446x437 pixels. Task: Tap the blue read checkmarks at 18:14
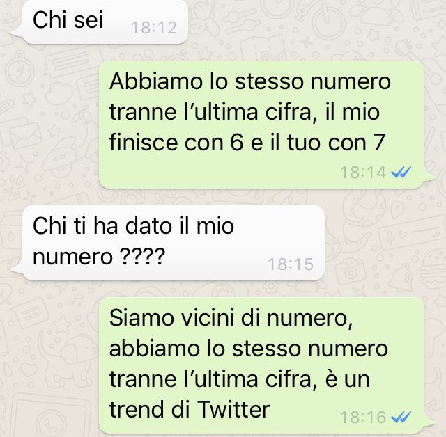click(x=401, y=172)
